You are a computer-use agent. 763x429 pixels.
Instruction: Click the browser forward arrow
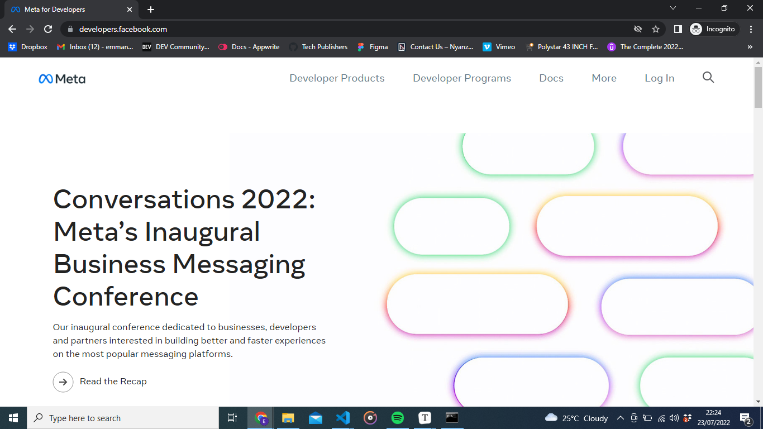coord(30,29)
